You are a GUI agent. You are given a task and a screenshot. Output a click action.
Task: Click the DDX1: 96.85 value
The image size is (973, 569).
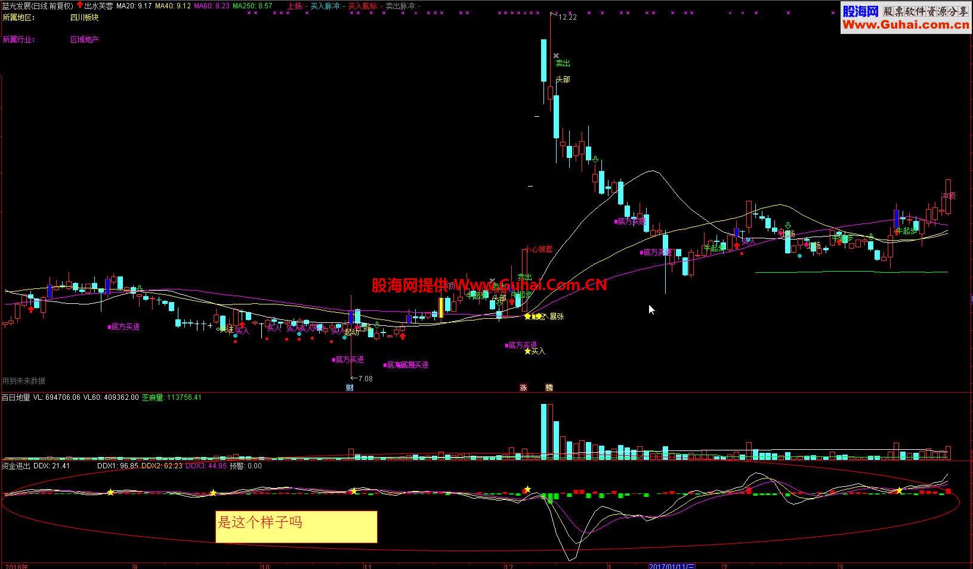click(x=118, y=466)
